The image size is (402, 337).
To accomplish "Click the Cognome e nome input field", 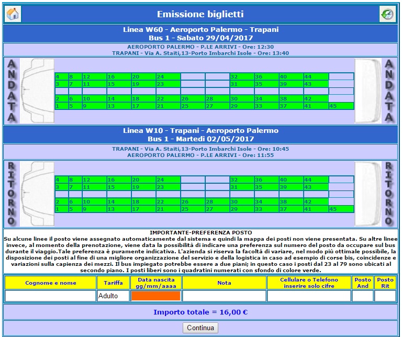I will click(50, 296).
